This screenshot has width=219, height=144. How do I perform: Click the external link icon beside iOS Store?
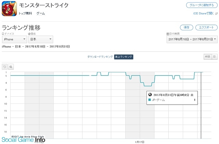(216, 14)
